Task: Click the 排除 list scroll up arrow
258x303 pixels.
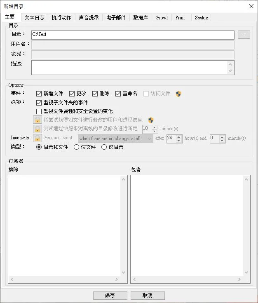Action: (124, 179)
